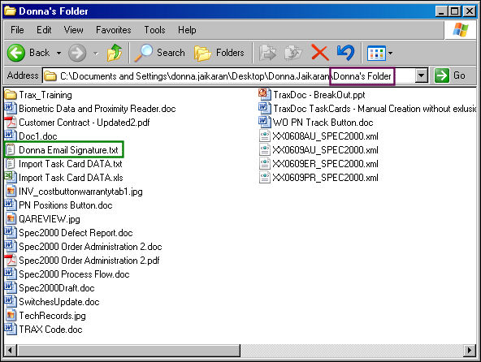481x362 pixels.
Task: Close Donna's Folder window
Action: (470, 11)
